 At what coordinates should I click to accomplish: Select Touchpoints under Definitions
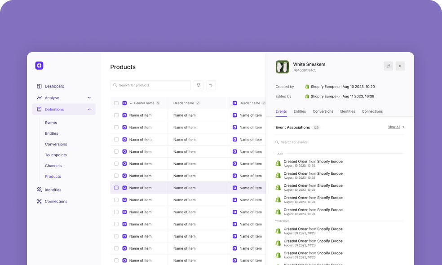point(56,155)
